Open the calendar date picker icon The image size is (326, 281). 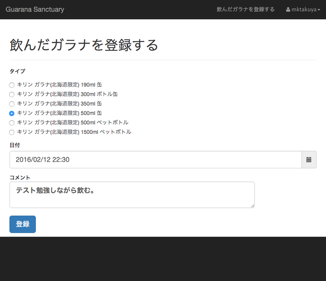[309, 160]
